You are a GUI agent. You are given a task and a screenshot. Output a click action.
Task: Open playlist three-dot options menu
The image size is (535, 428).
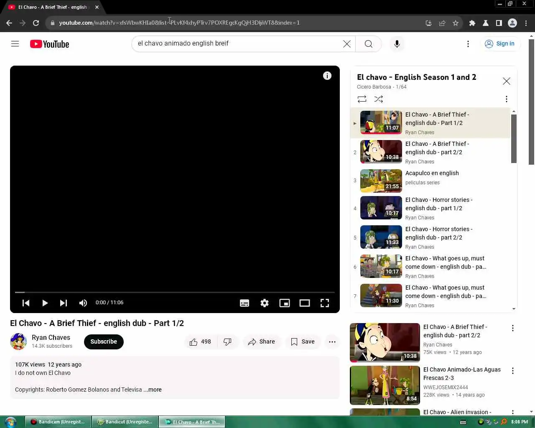(x=507, y=99)
